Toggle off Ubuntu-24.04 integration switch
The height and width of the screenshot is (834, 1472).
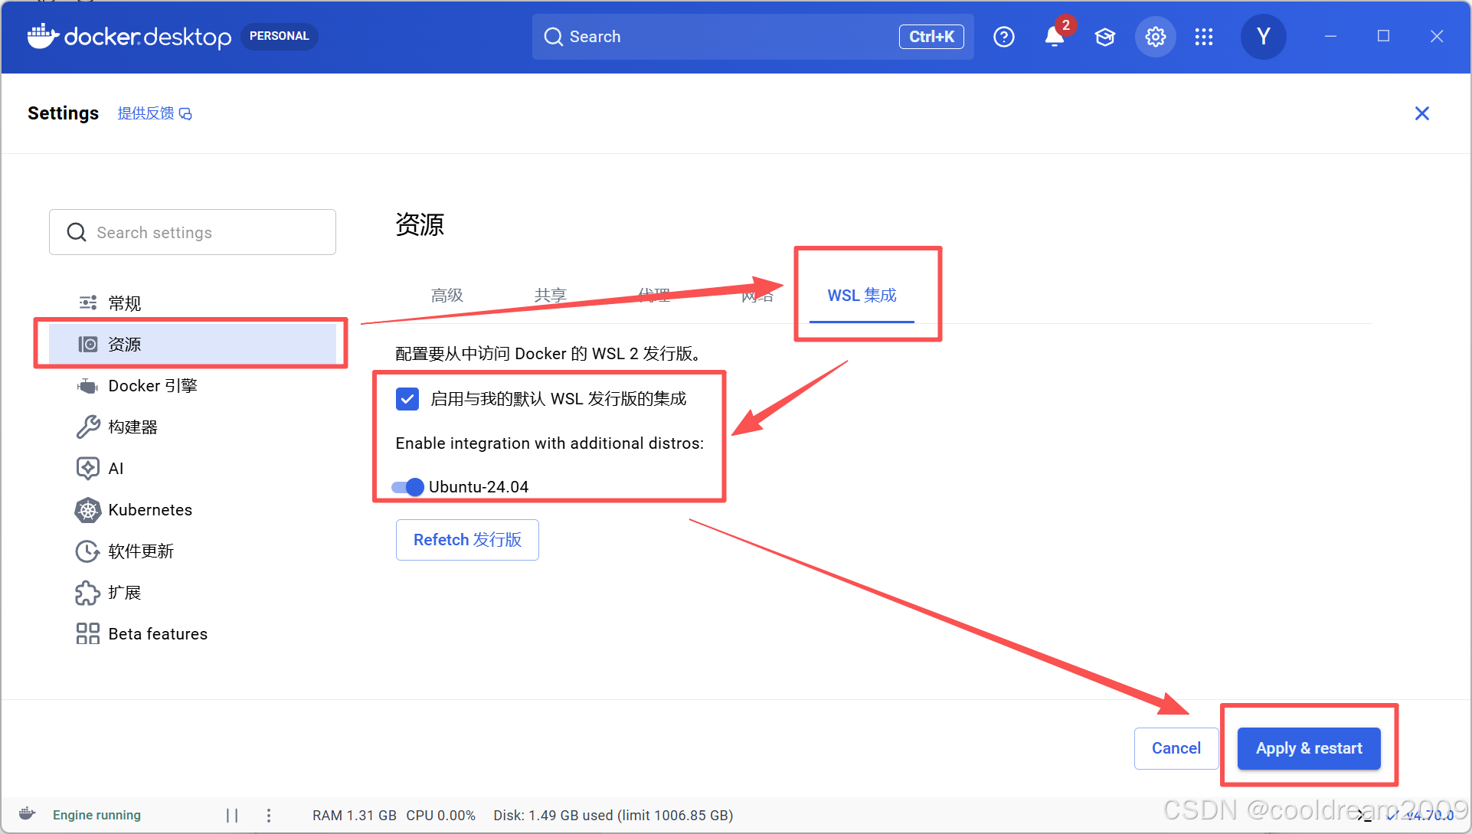(408, 487)
